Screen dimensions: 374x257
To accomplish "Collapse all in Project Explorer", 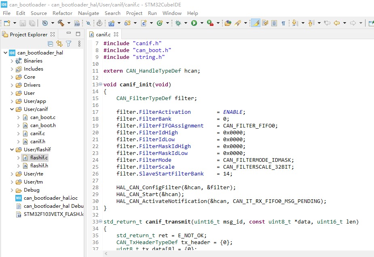I will point(50,44).
